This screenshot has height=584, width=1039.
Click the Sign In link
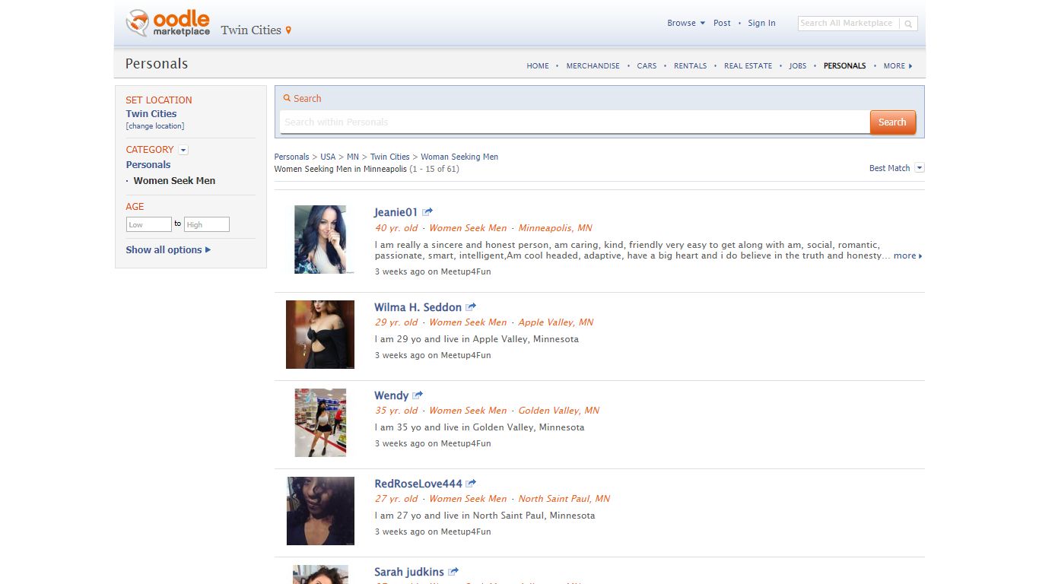761,23
